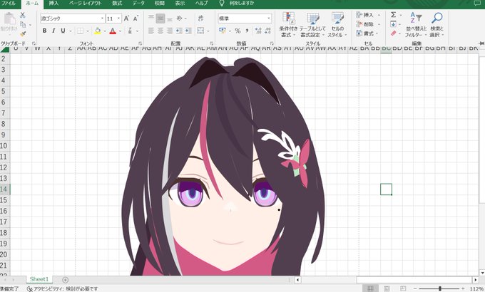Switch to the 校閲 (Review) tab
Image resolution: width=485 pixels, height=292 pixels.
(160, 4)
